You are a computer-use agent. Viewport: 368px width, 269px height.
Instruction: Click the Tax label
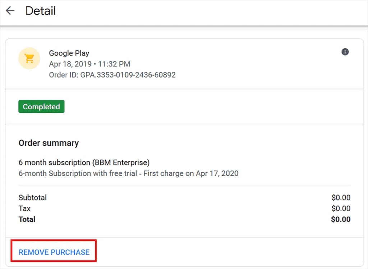[24, 208]
